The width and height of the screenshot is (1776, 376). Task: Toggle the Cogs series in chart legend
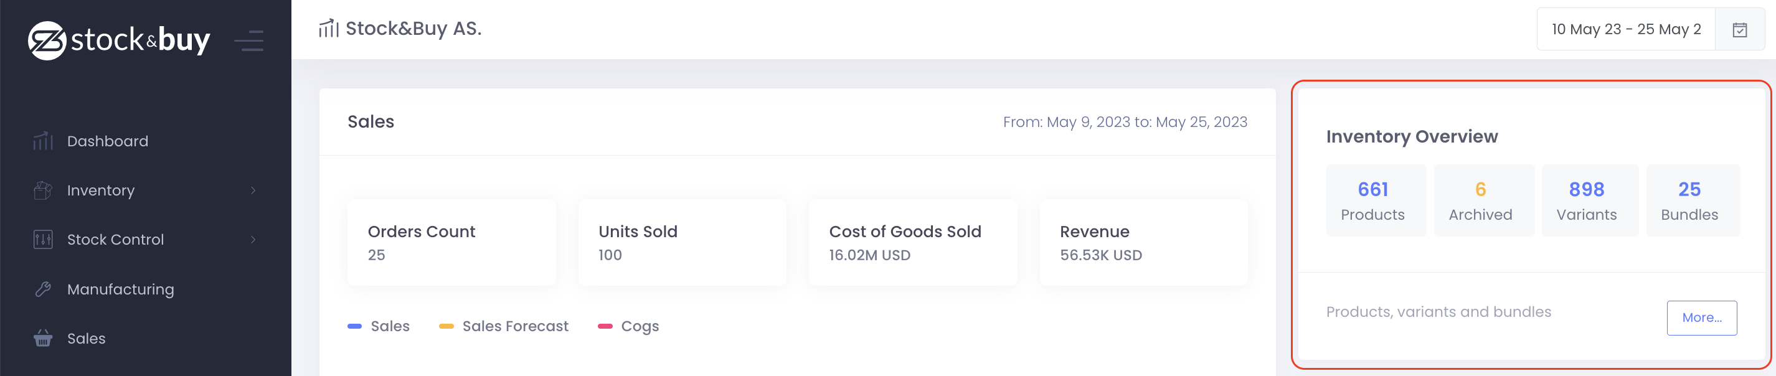tap(629, 326)
